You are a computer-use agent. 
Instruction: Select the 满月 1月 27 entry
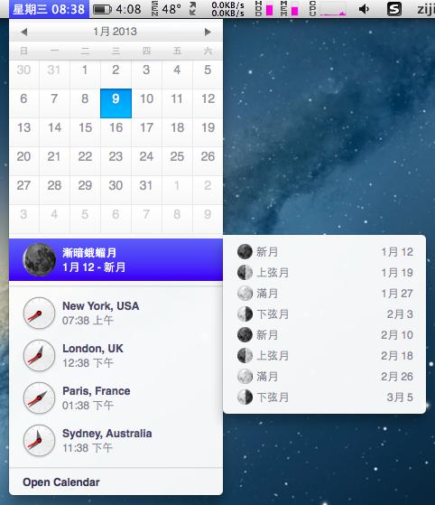click(x=325, y=294)
